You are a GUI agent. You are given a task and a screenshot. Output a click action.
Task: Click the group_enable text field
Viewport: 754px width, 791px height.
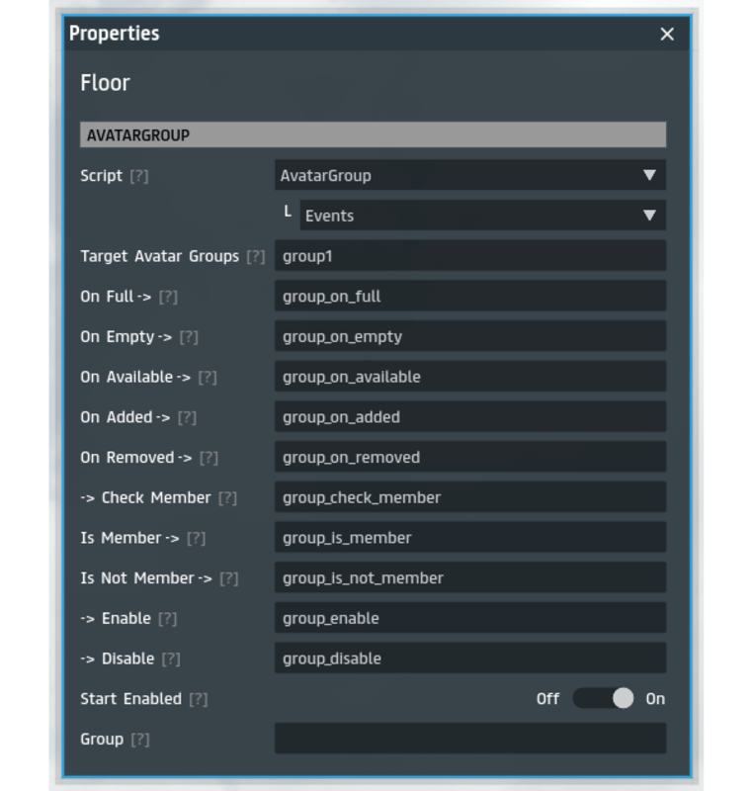coord(469,619)
